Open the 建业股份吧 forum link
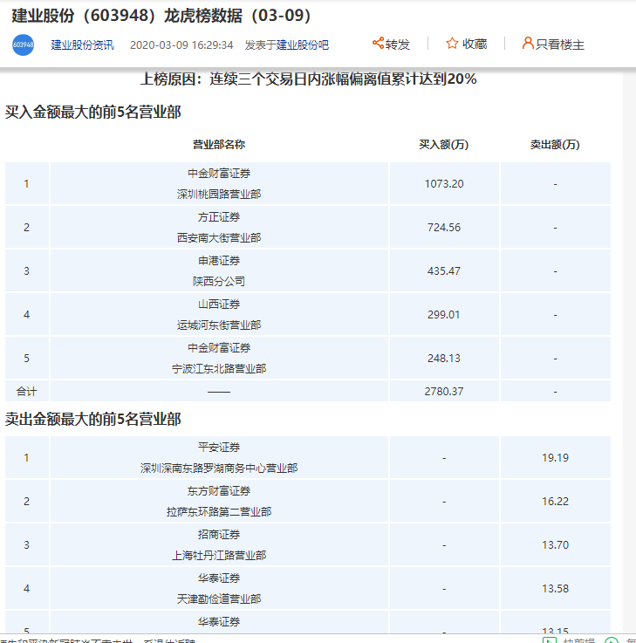The image size is (636, 643). [x=303, y=44]
